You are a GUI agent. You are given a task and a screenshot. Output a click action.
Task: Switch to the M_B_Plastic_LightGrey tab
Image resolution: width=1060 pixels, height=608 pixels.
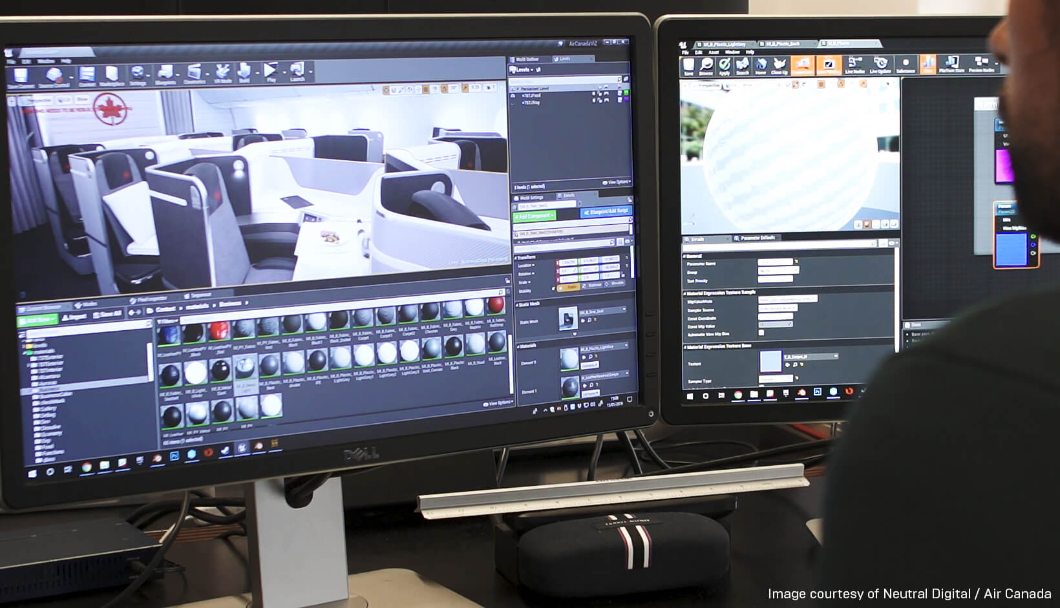tap(724, 45)
